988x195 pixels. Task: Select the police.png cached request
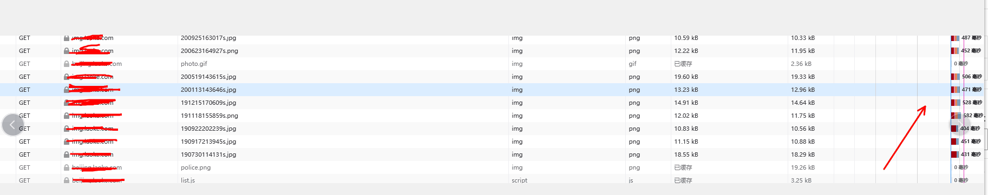(493, 167)
